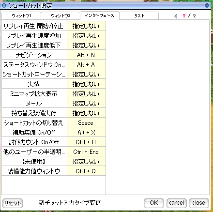Image resolution: width=213 pixels, height=212 pixels.
Task: Click the round icon left of the title
Action: click(4, 6)
